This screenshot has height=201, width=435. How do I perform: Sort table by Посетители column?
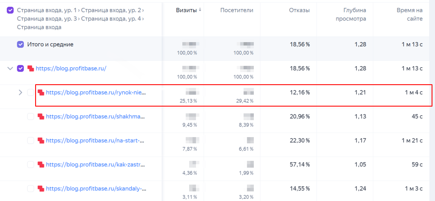click(236, 10)
